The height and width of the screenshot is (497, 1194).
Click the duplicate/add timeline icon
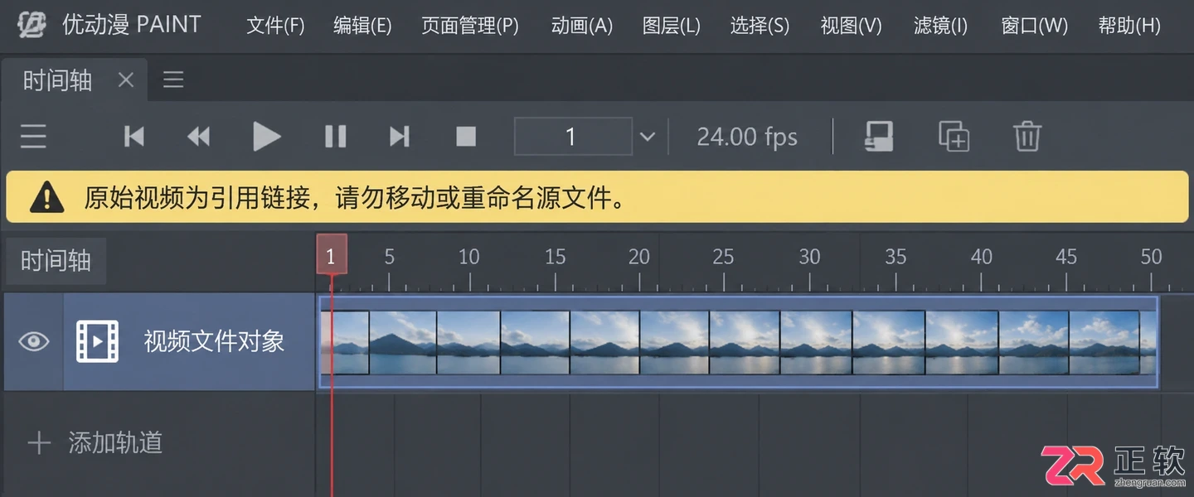(954, 136)
